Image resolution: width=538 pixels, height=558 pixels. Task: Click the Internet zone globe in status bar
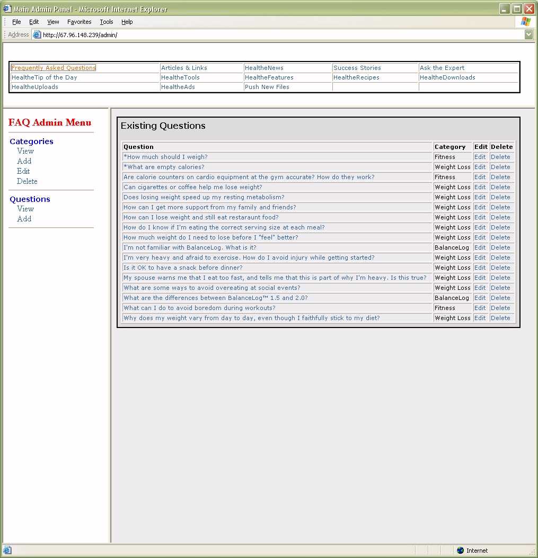tap(460, 551)
